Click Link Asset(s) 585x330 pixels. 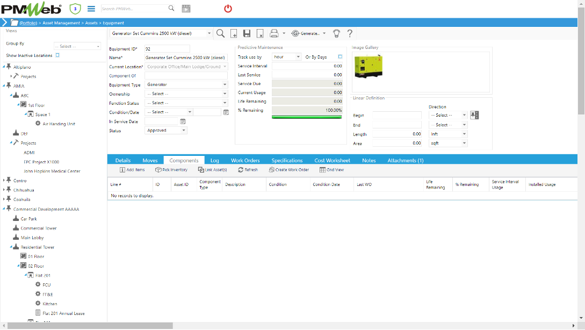coord(213,170)
